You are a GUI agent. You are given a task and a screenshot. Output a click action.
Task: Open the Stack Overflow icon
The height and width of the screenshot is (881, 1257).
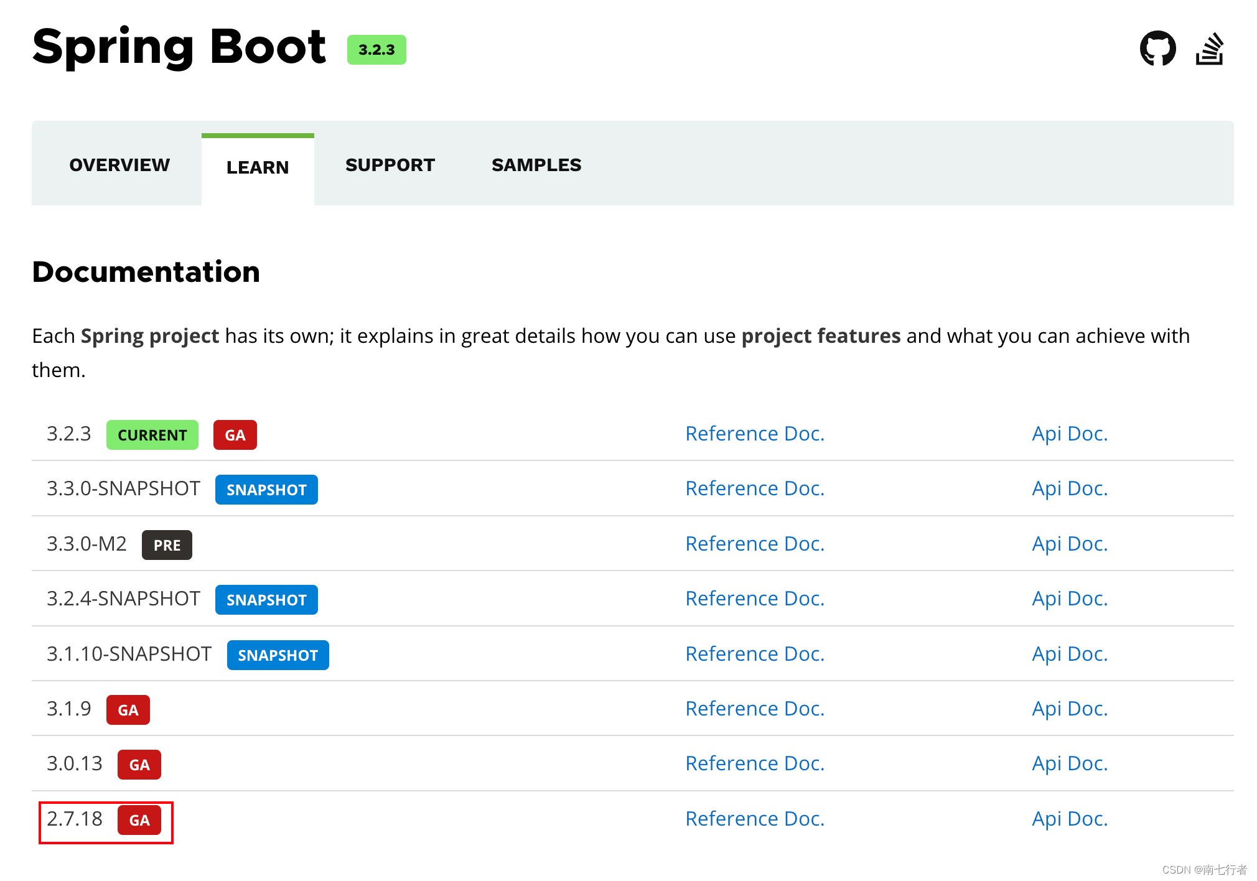click(x=1210, y=49)
